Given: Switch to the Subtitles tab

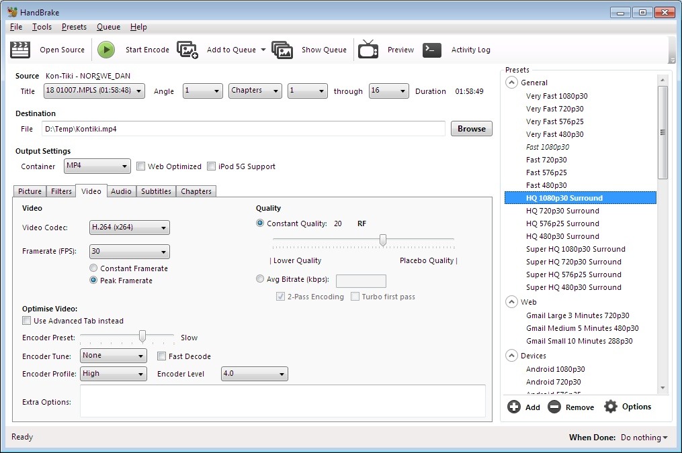Looking at the screenshot, I should 156,191.
